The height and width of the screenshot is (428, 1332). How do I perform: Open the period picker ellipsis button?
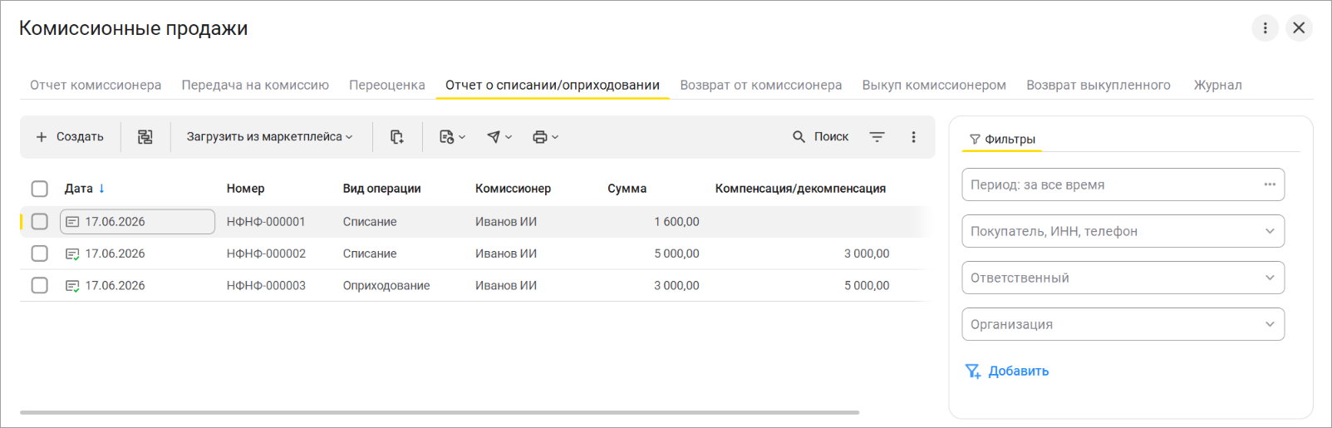1270,184
